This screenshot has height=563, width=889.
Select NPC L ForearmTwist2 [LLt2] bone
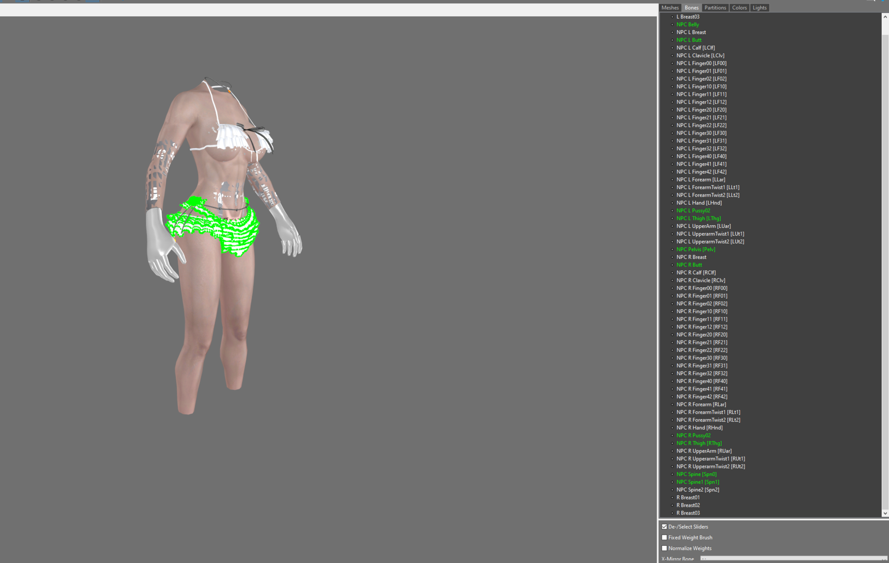point(708,195)
